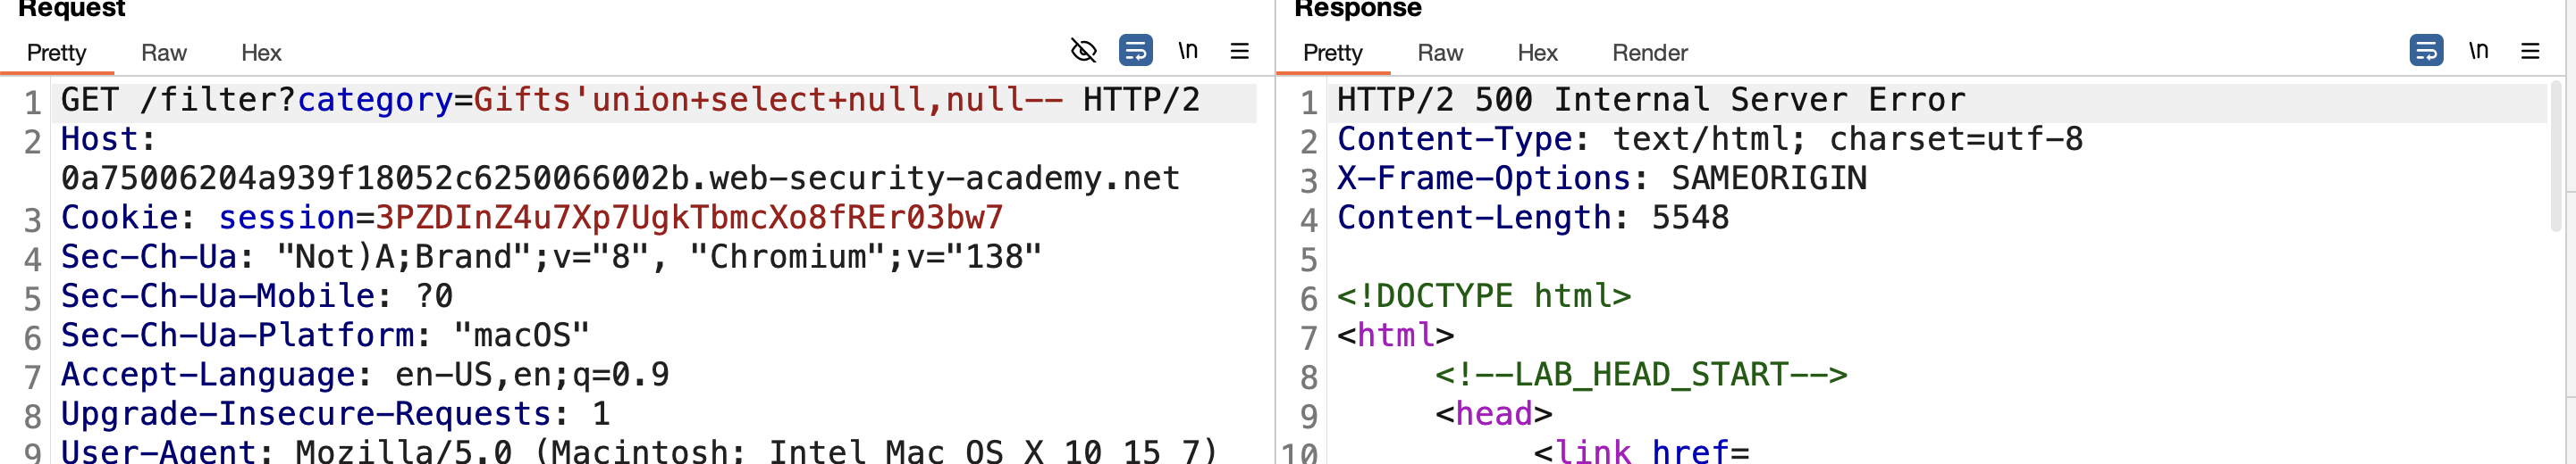This screenshot has height=464, width=2576.
Task: Click the <head> tag in response
Action: [x=1494, y=414]
